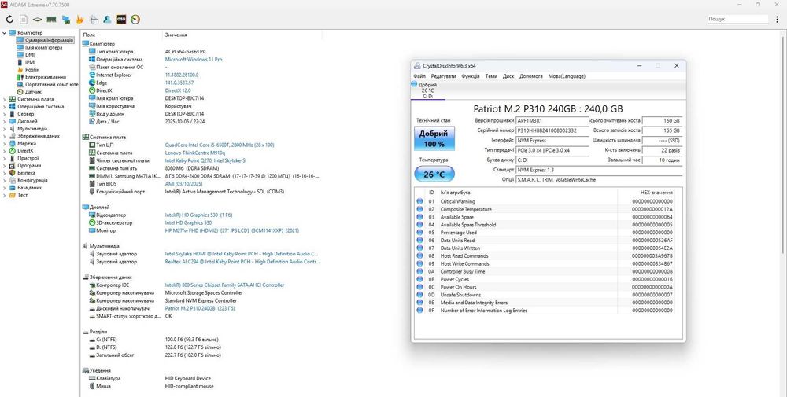
Task: Click the Пошук search field in AIDA64
Action: pyautogui.click(x=737, y=19)
